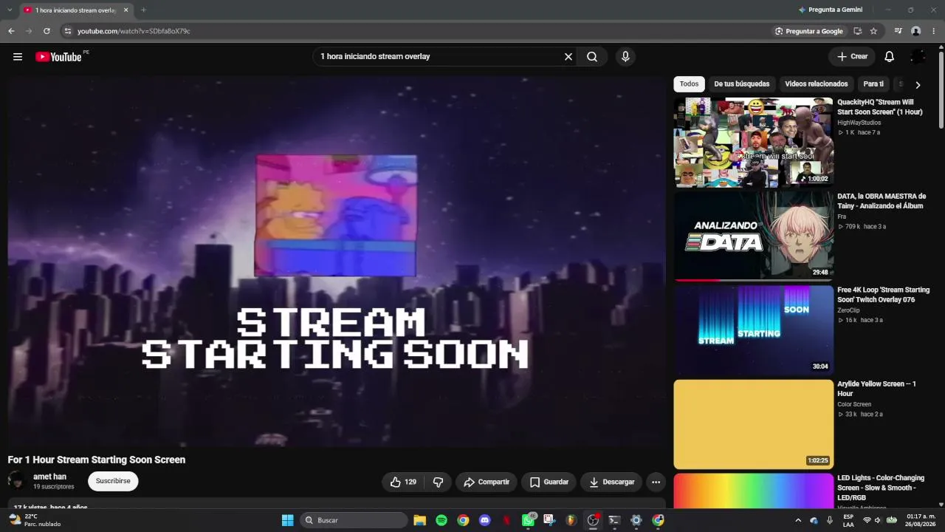Open the Snipping Tool from the taskbar

pyautogui.click(x=549, y=520)
